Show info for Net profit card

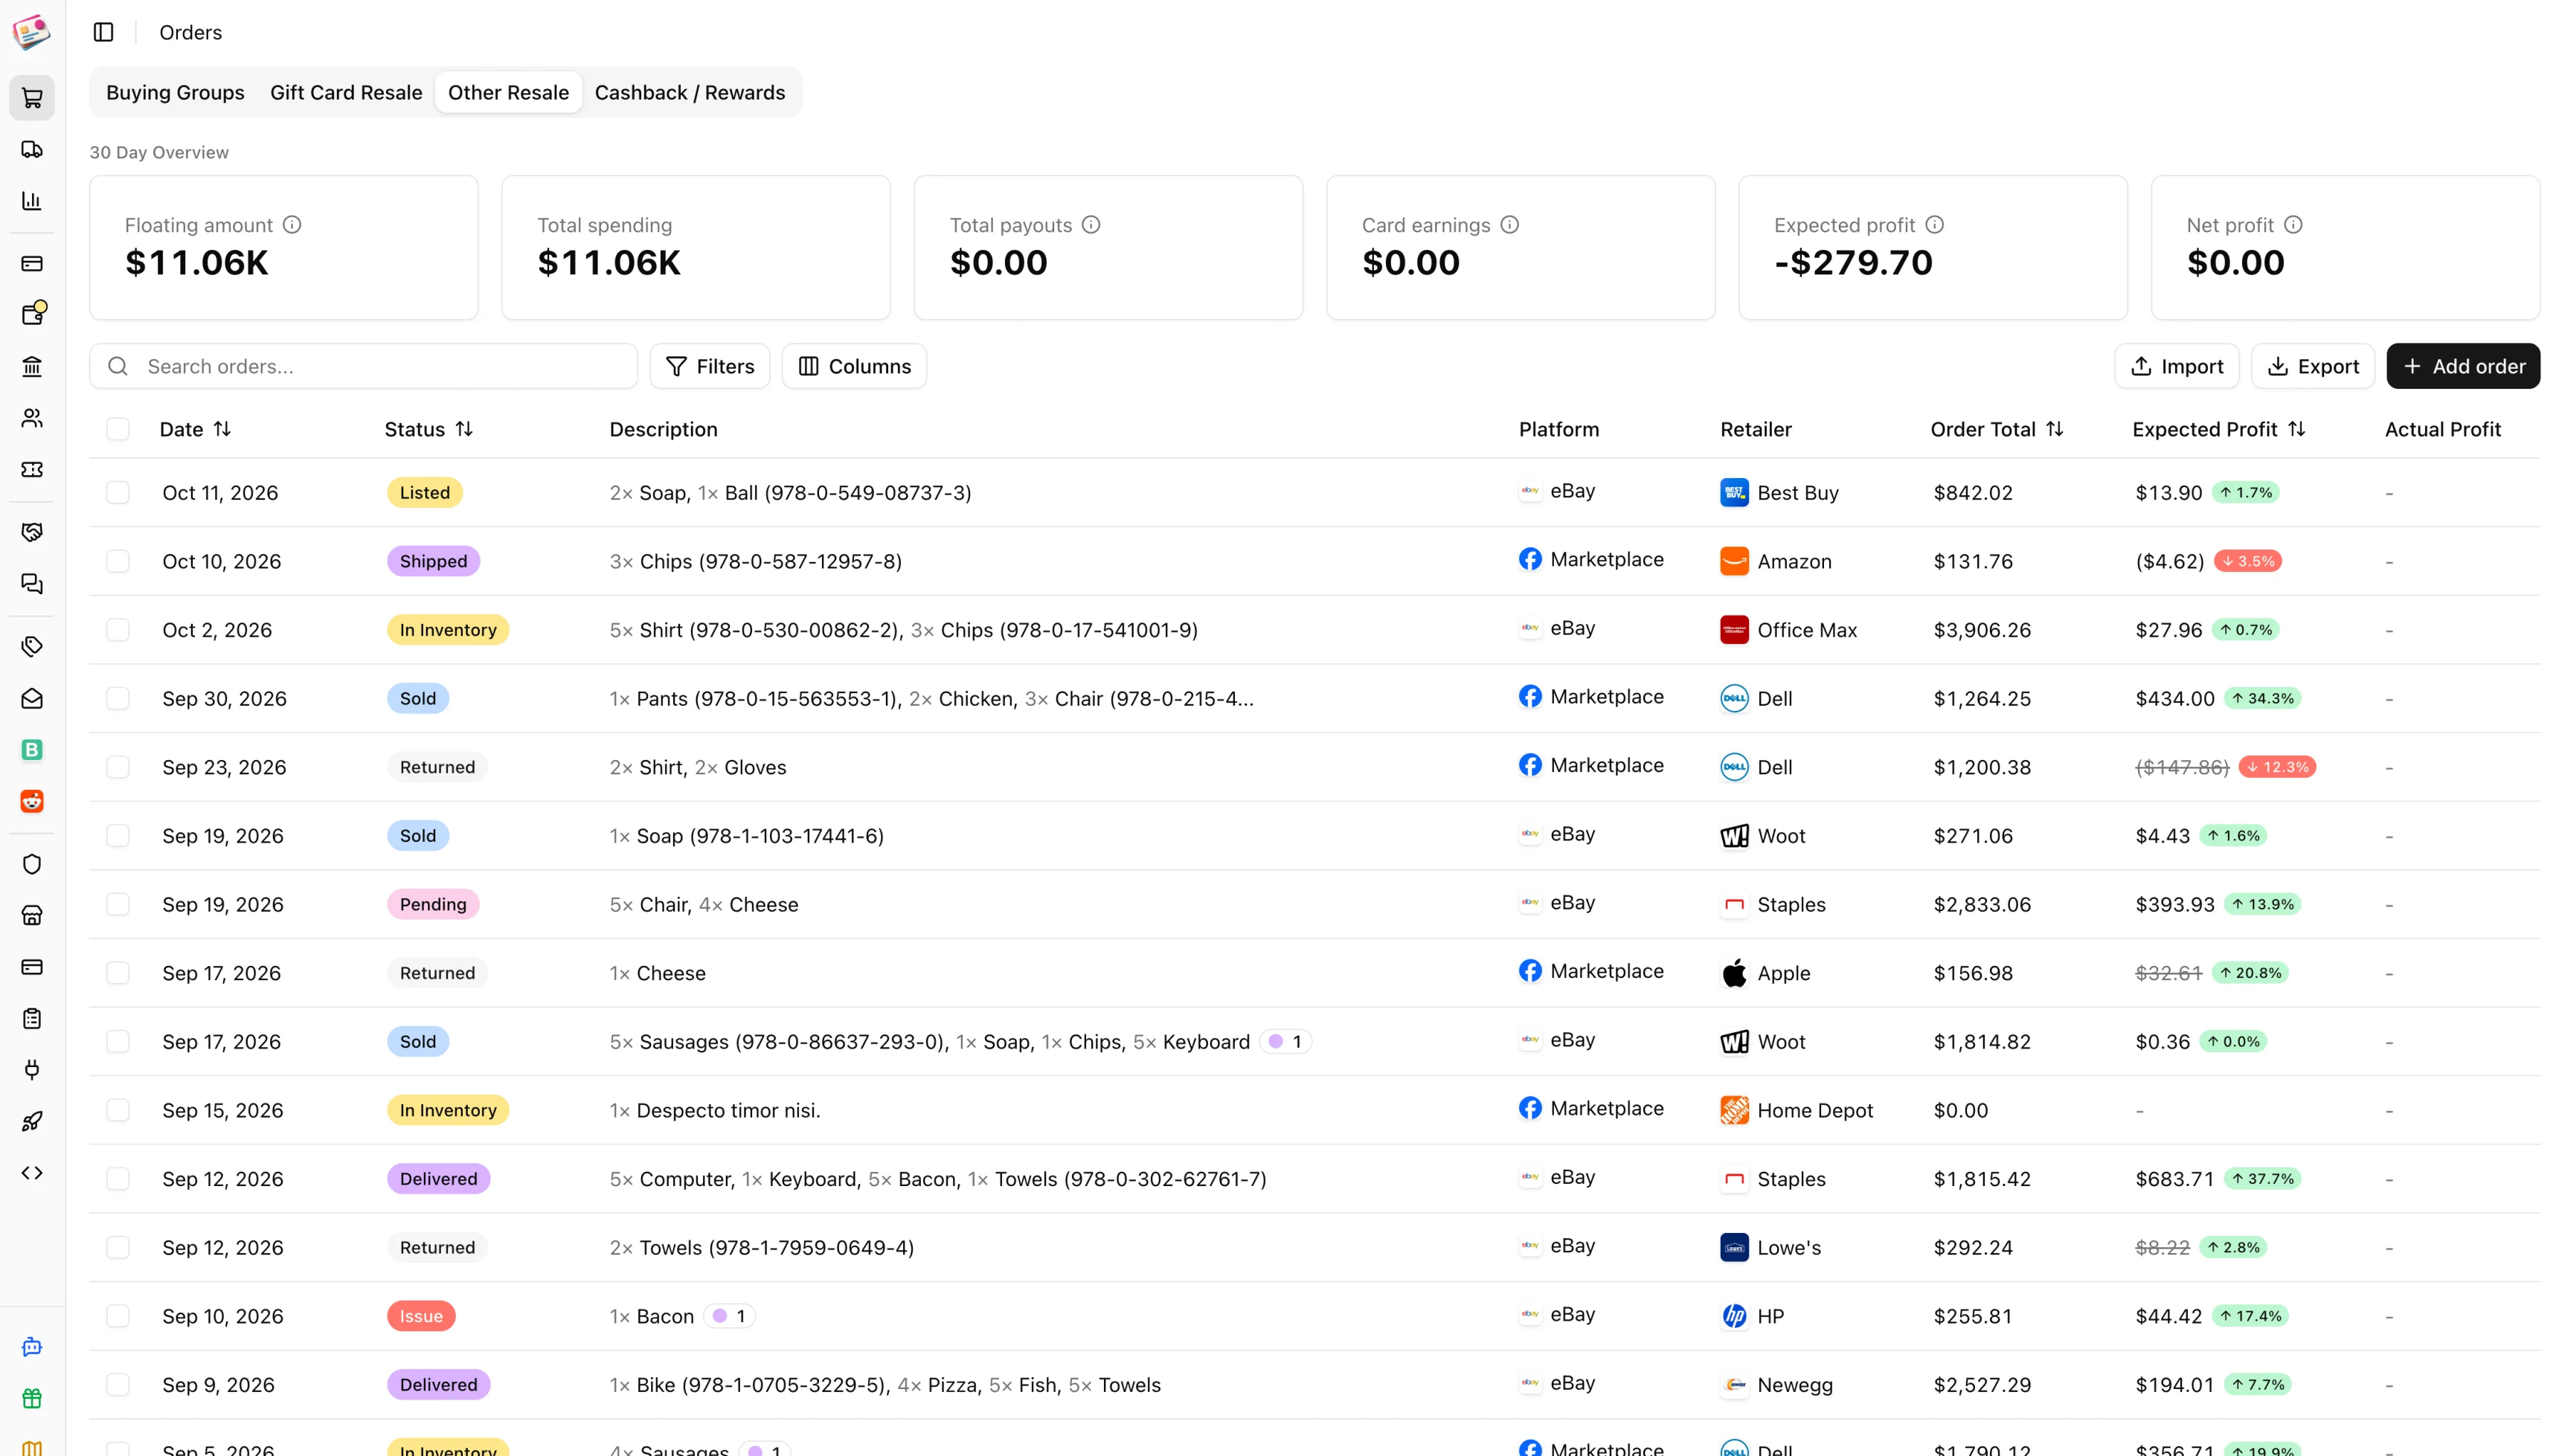[x=2294, y=225]
